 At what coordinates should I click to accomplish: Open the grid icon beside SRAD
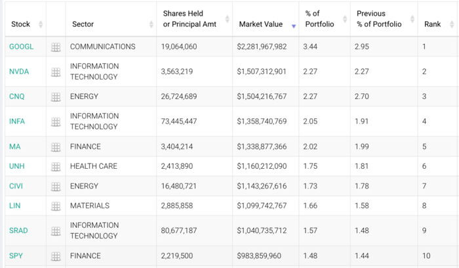pyautogui.click(x=56, y=231)
